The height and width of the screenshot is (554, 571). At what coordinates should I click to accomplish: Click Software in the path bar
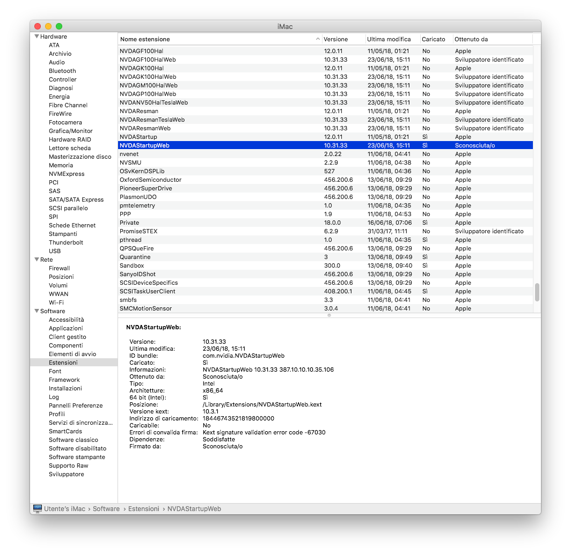click(x=106, y=508)
